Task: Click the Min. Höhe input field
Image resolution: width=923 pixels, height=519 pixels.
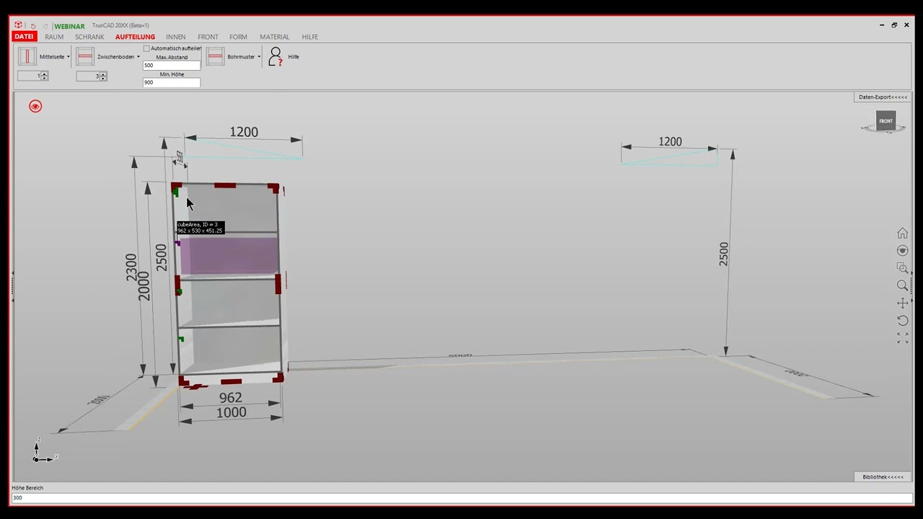Action: [172, 82]
